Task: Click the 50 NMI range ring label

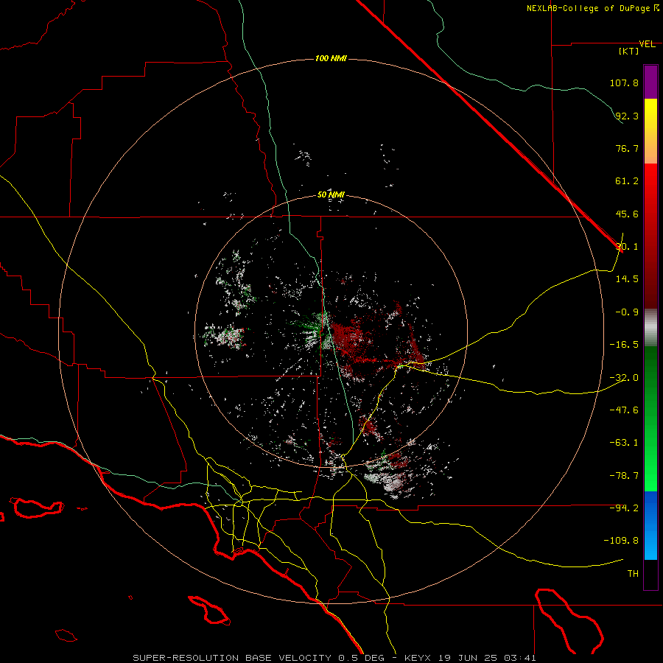Action: tap(331, 195)
